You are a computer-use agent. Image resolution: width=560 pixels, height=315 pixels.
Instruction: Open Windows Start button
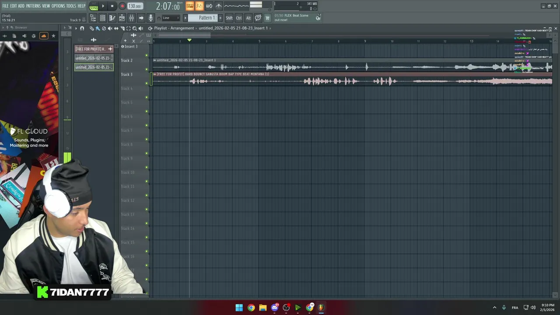pyautogui.click(x=239, y=308)
